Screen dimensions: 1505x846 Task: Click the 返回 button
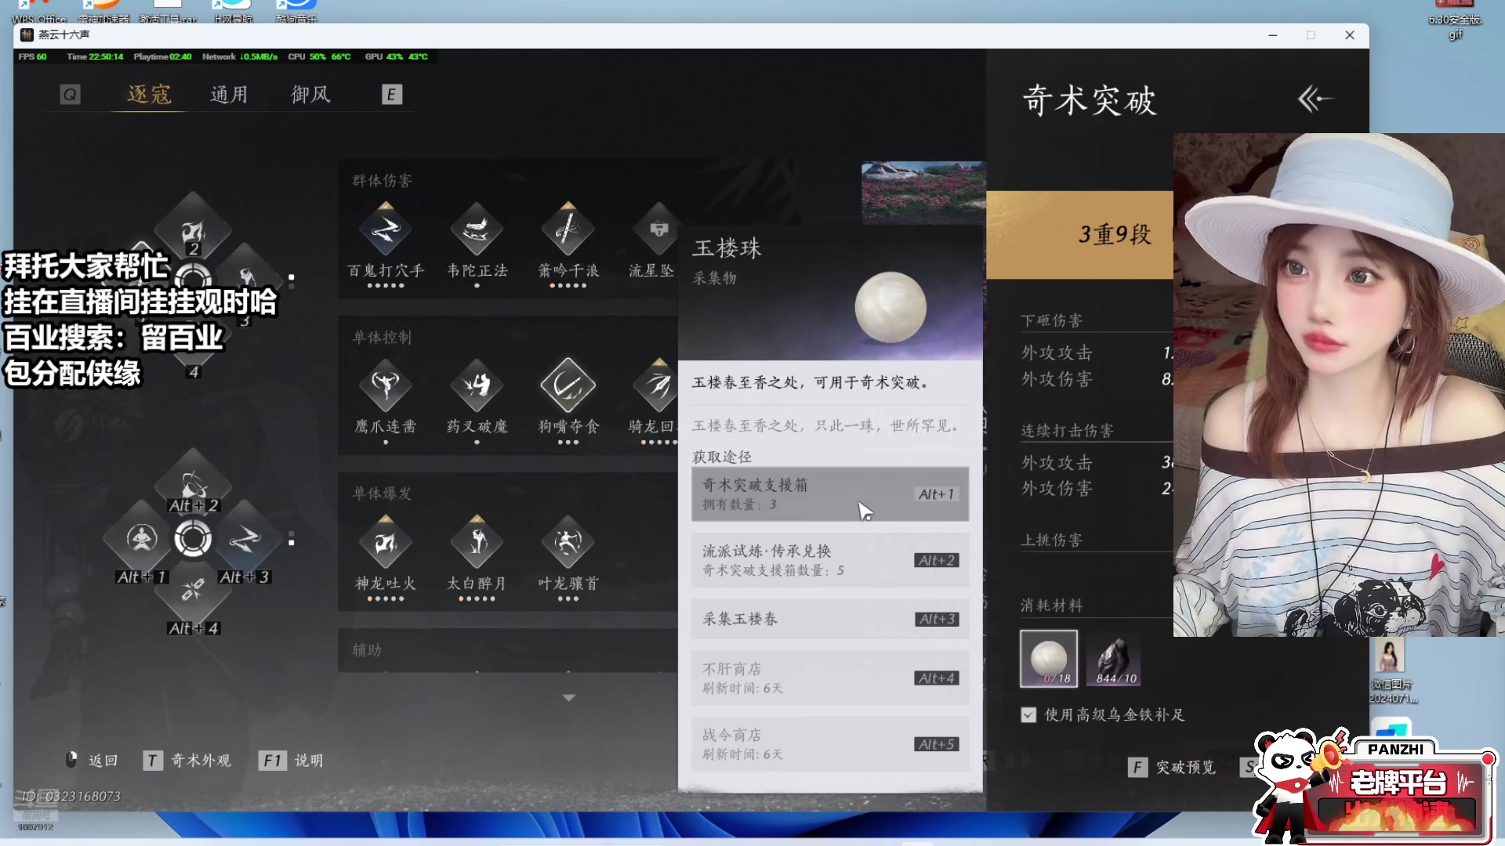[92, 761]
